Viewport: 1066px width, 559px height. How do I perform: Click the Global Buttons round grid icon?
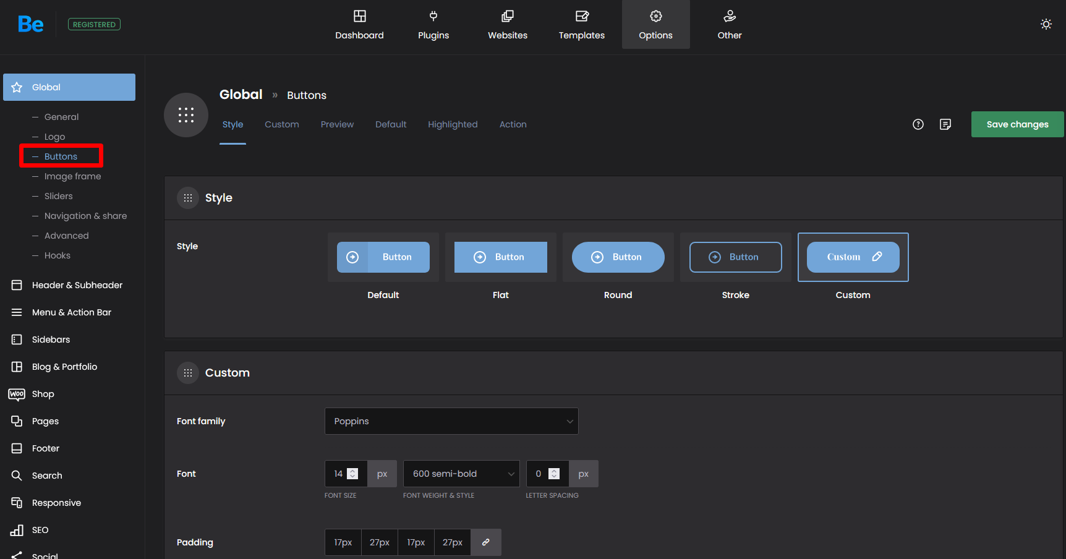click(x=186, y=115)
